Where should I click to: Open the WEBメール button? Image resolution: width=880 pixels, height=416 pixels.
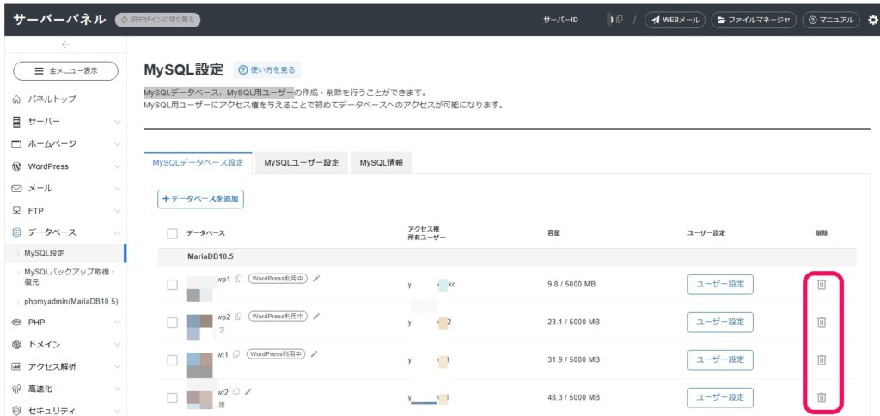[675, 20]
